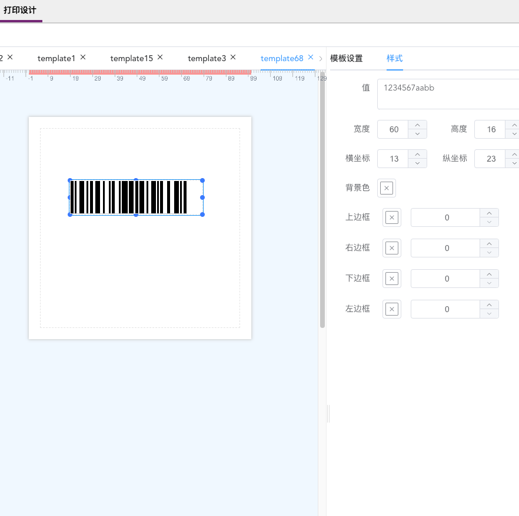Click the 横坐标 input showing 13
The height and width of the screenshot is (516, 519).
393,159
